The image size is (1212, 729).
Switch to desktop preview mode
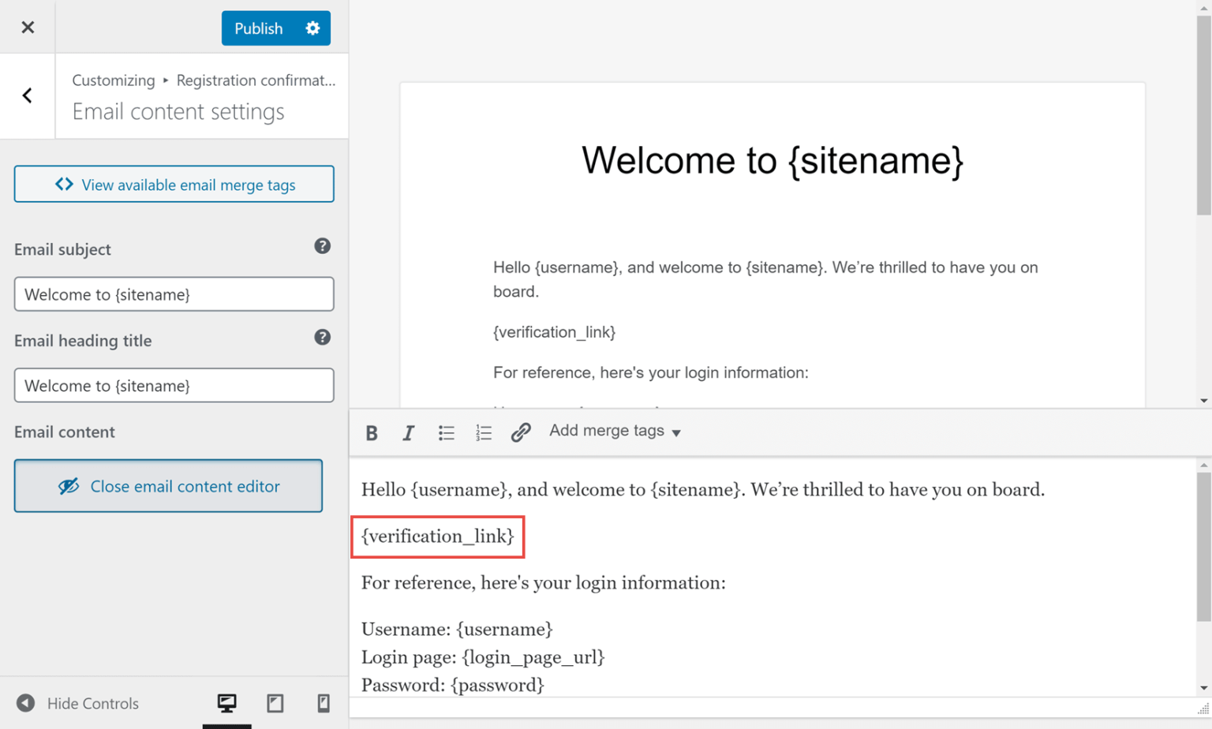[x=226, y=702]
